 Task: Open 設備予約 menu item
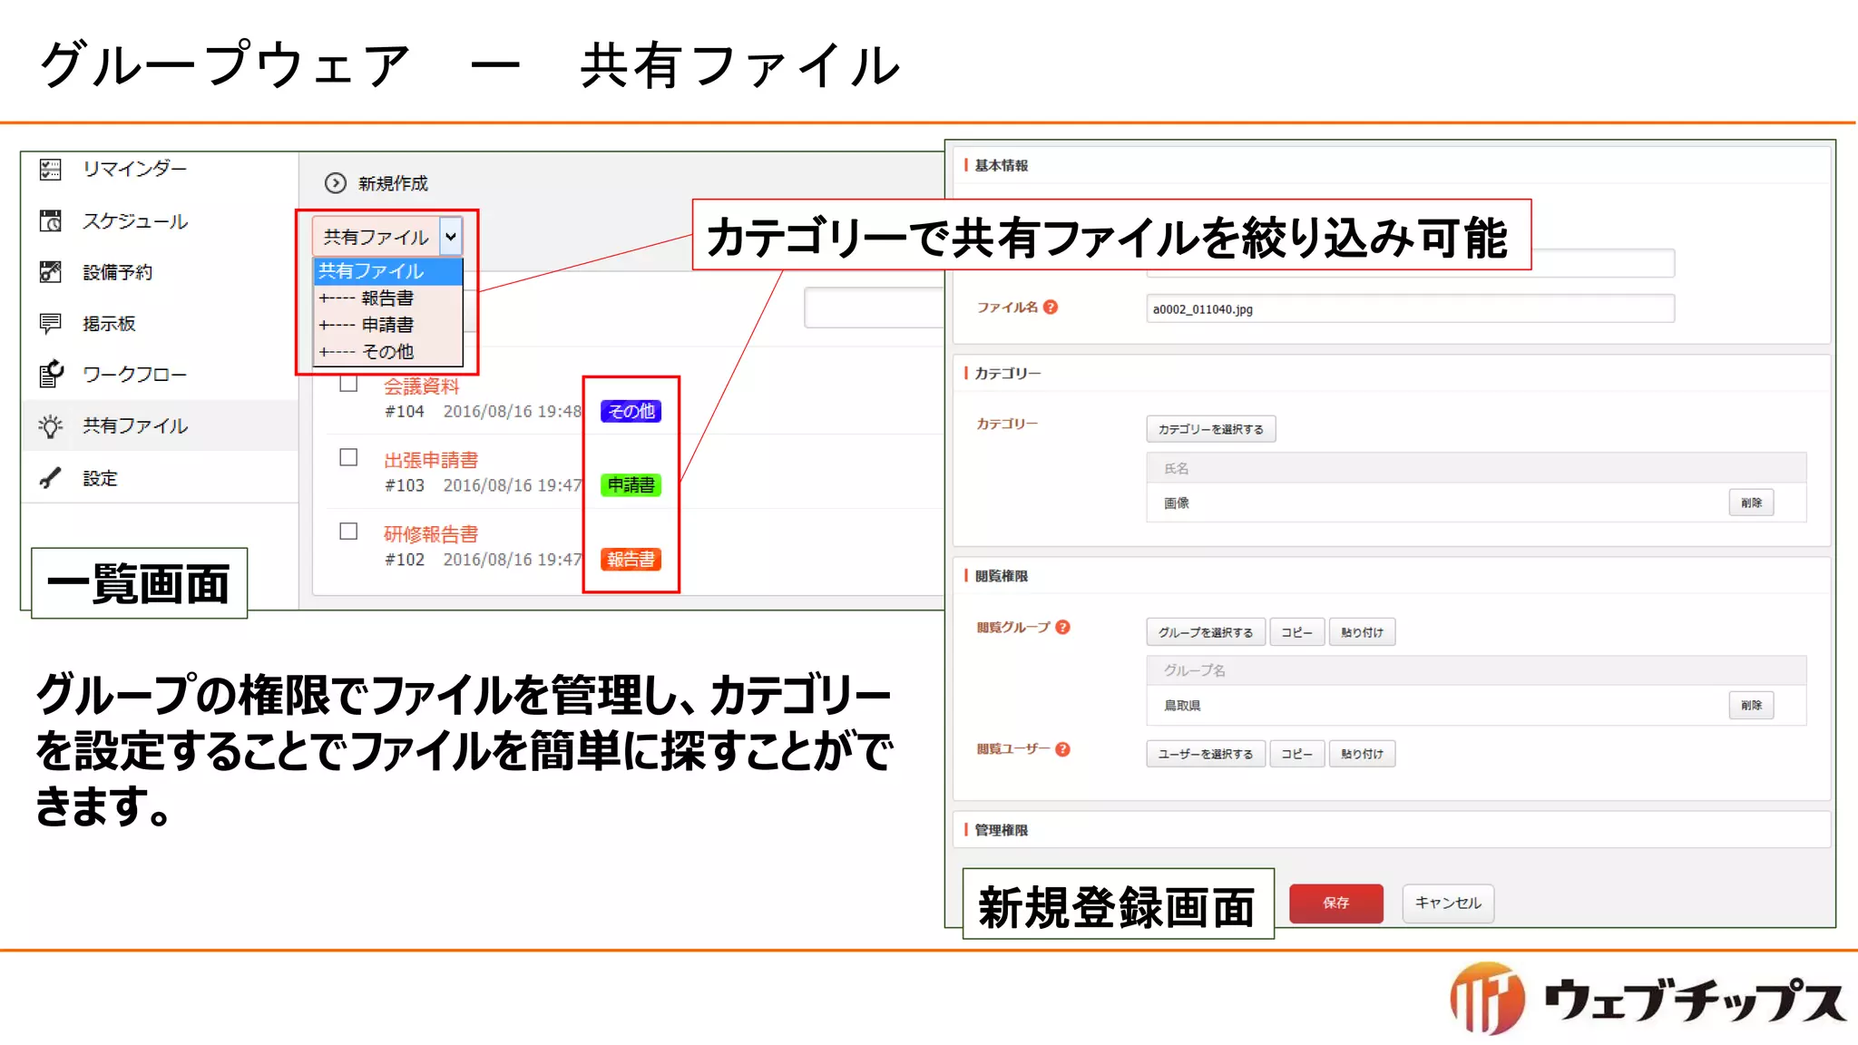(x=117, y=272)
